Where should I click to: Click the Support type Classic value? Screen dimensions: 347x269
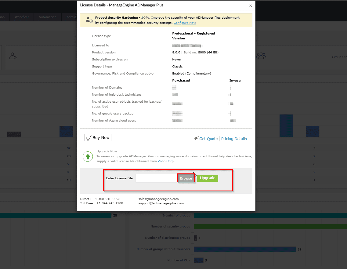click(177, 67)
